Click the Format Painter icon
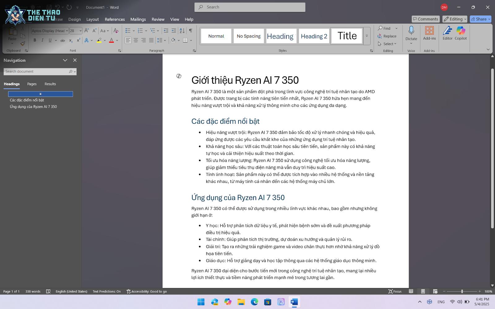495x309 pixels. pos(23,44)
